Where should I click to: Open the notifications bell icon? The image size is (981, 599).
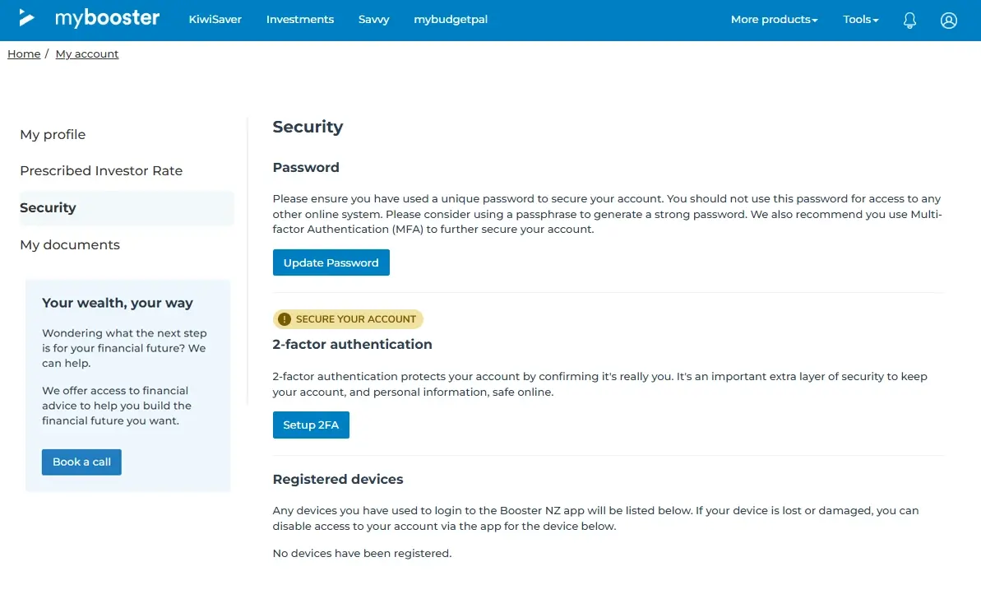pyautogui.click(x=909, y=21)
